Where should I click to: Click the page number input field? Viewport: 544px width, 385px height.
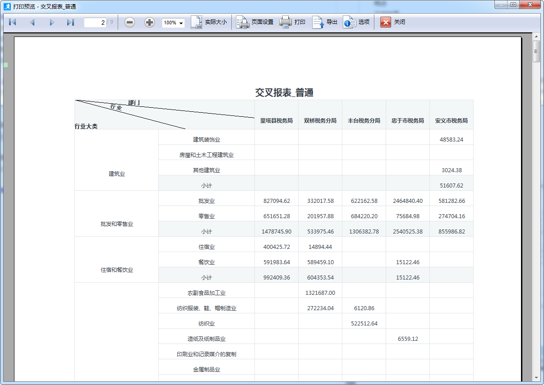[95, 23]
